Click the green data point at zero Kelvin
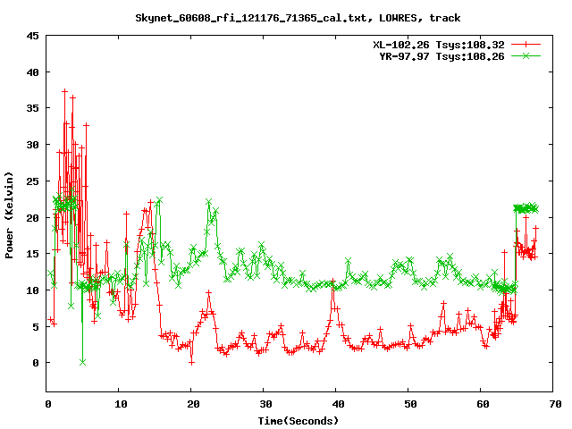The width and height of the screenshot is (572, 429). pyautogui.click(x=83, y=362)
